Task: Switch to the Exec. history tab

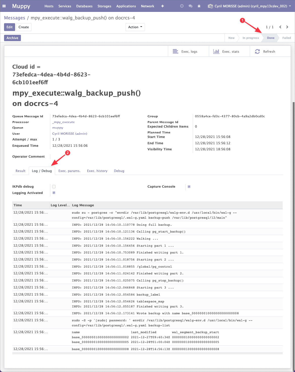Action: point(97,171)
